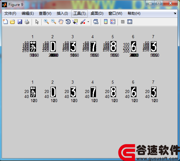Viewport: 180px width, 161px height.
Task: Open the 文件(F) menu
Action: pos(10,13)
